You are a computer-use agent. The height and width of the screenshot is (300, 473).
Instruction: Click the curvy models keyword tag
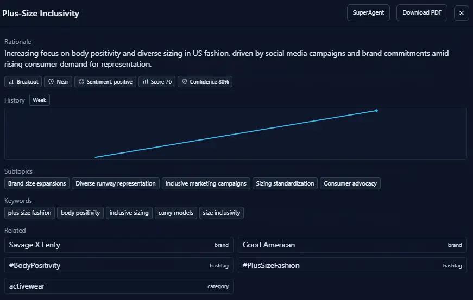(176, 213)
